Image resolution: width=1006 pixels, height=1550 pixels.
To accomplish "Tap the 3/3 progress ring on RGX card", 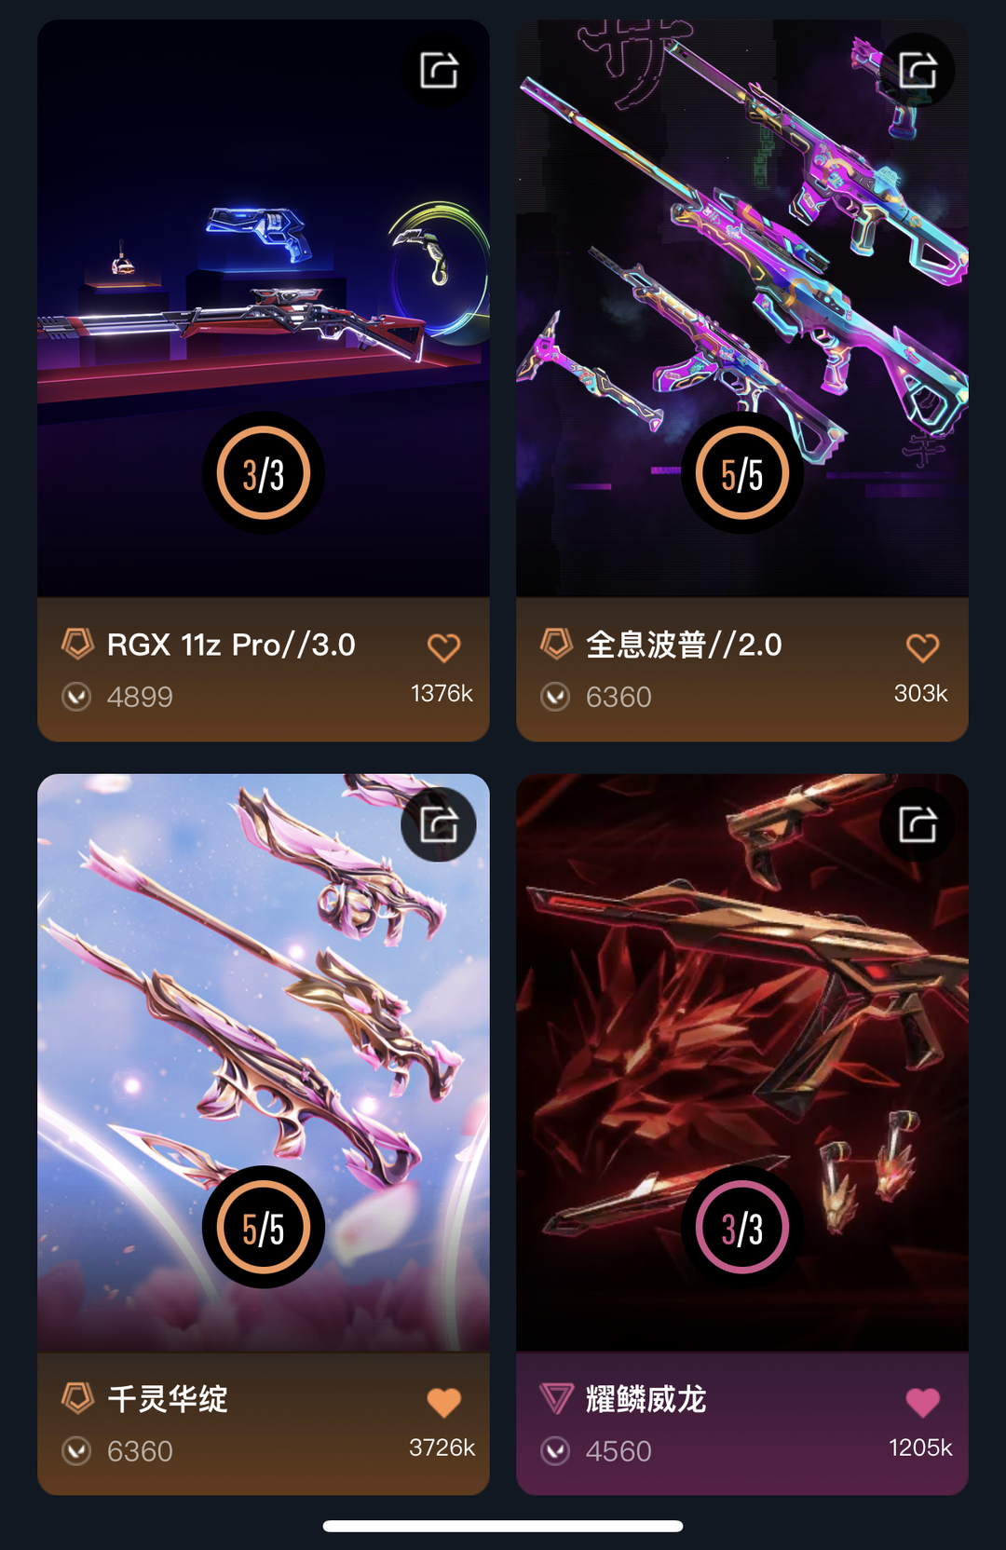I will coord(264,473).
